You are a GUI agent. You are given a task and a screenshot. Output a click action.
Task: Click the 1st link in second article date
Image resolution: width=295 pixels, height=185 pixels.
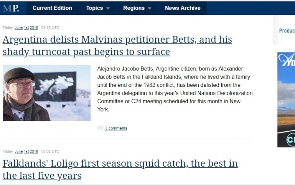26,152
